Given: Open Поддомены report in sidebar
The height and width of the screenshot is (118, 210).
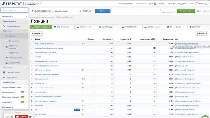Looking at the screenshot, I should click(14, 53).
